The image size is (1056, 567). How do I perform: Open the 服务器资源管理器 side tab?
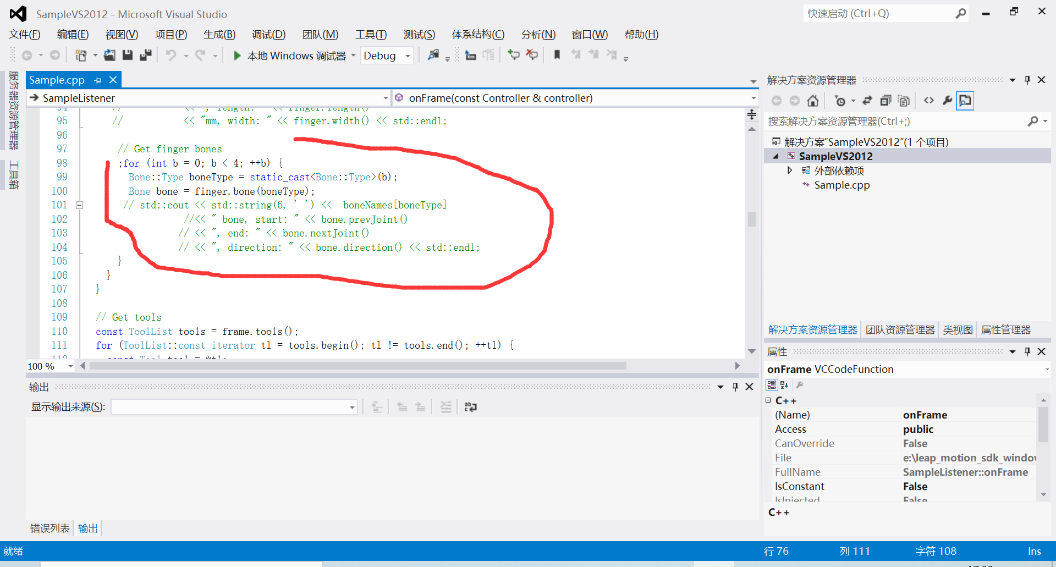(x=14, y=110)
